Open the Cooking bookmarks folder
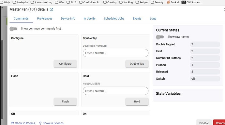225x125 pixels. click(x=110, y=2)
